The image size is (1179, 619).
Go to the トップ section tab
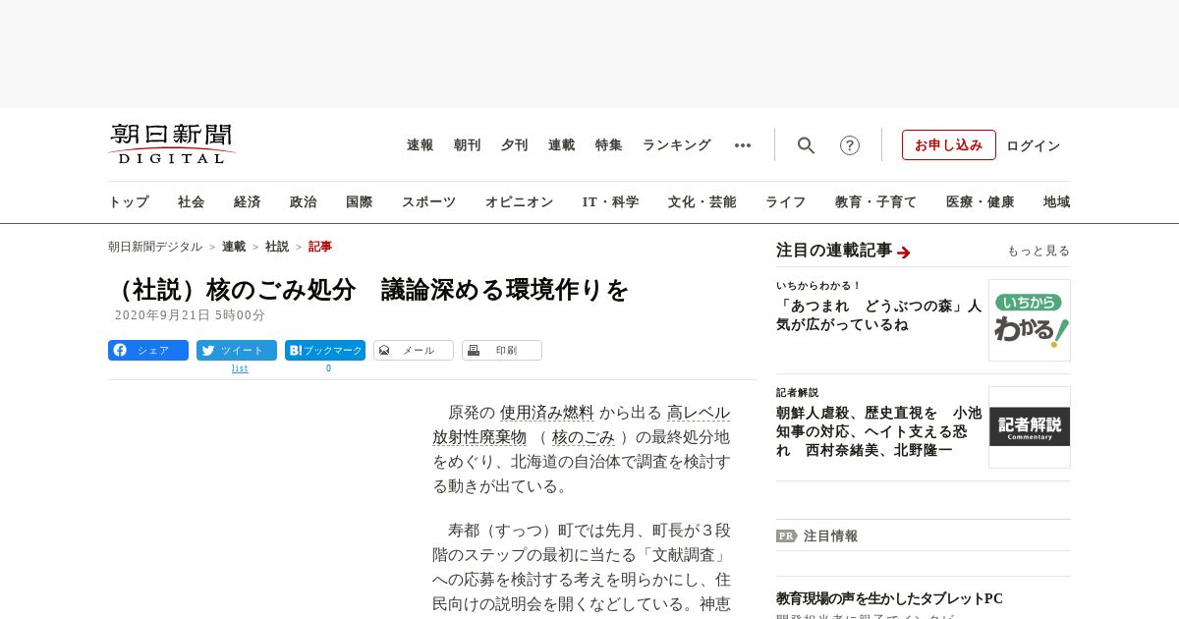coord(129,202)
